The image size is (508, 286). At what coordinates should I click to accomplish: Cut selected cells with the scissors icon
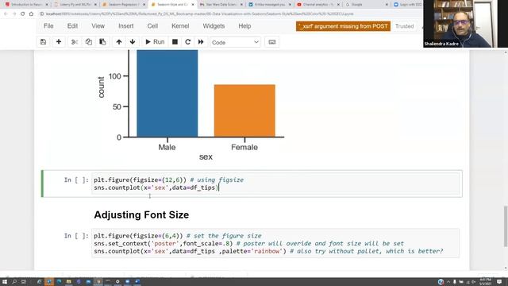[75, 42]
